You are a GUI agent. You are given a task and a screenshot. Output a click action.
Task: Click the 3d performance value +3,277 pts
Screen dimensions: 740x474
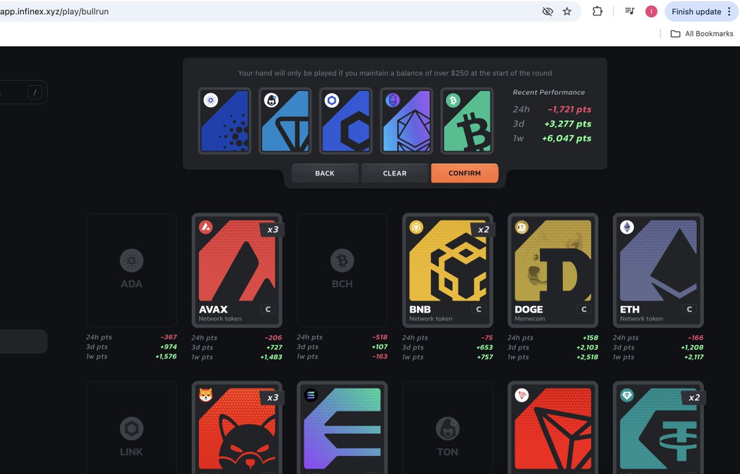click(567, 124)
